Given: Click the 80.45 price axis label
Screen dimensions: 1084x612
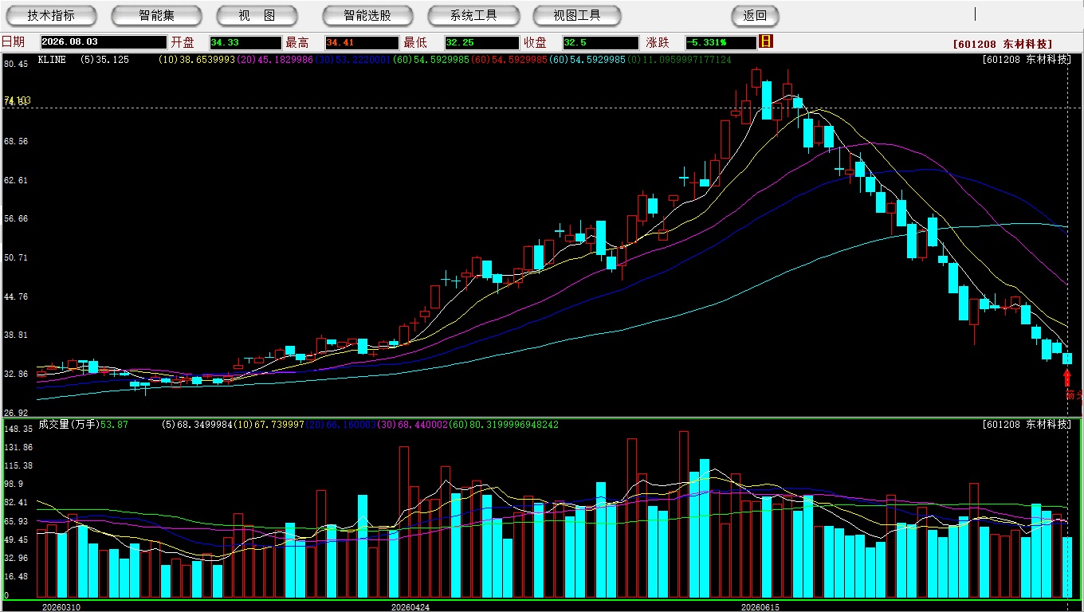Looking at the screenshot, I should [x=16, y=64].
